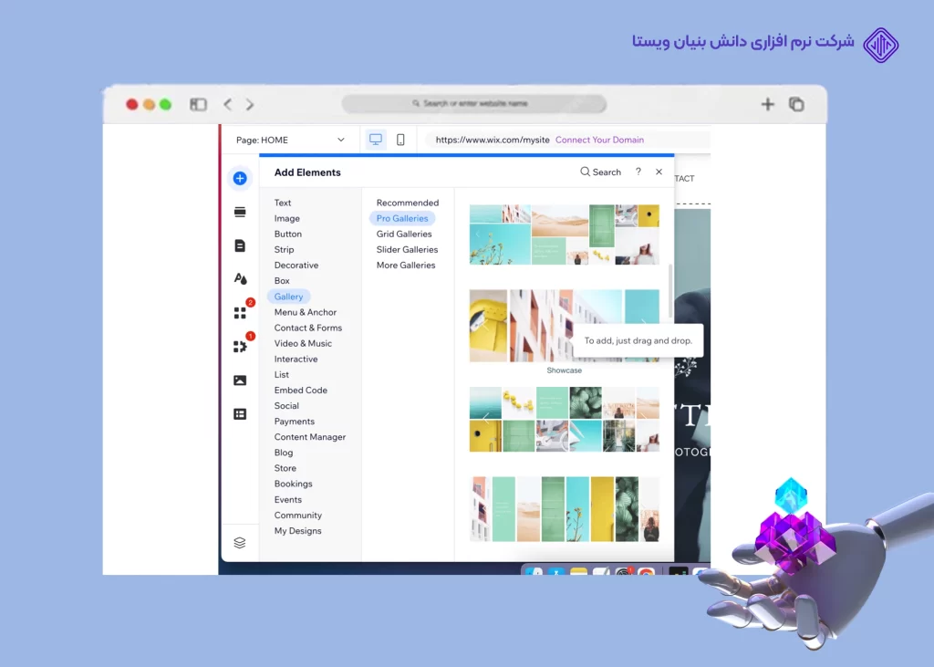This screenshot has height=667, width=934.
Task: Open the Pro Galleries subcategory
Action: coord(402,218)
